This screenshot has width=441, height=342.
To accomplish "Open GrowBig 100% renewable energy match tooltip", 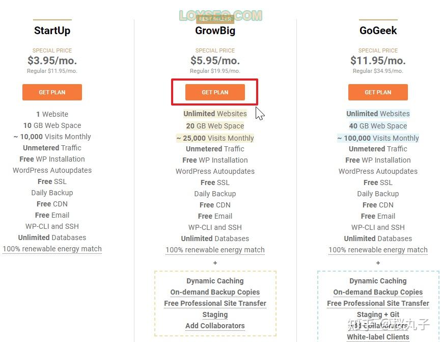I will (215, 250).
